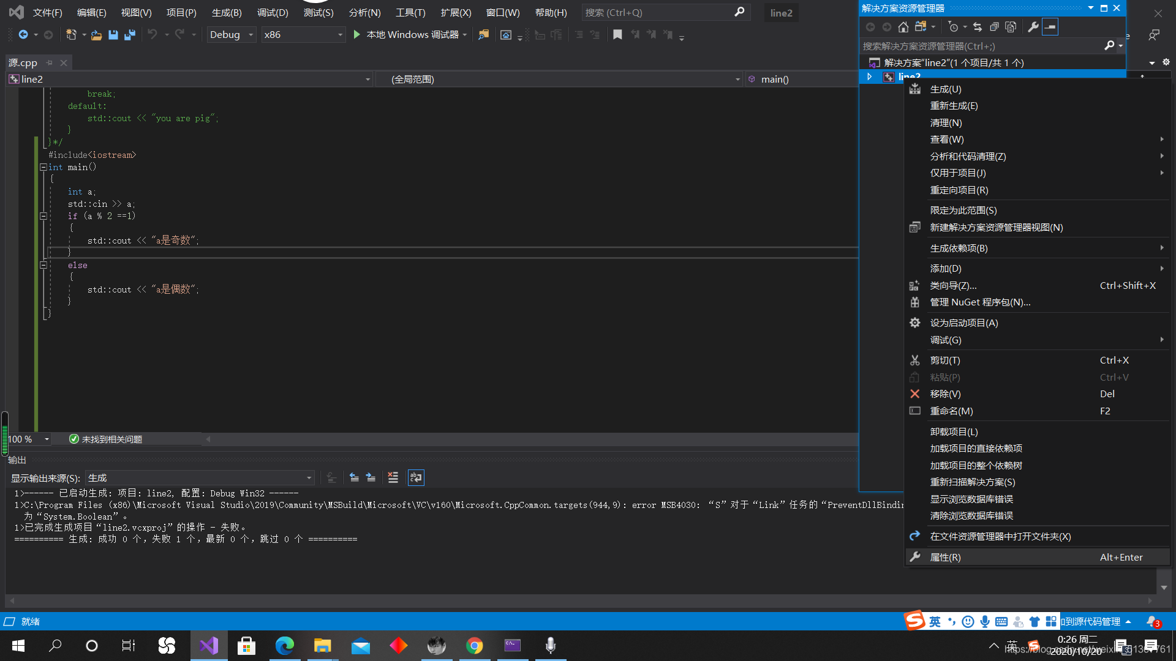
Task: Click the Windows Start button
Action: [18, 646]
